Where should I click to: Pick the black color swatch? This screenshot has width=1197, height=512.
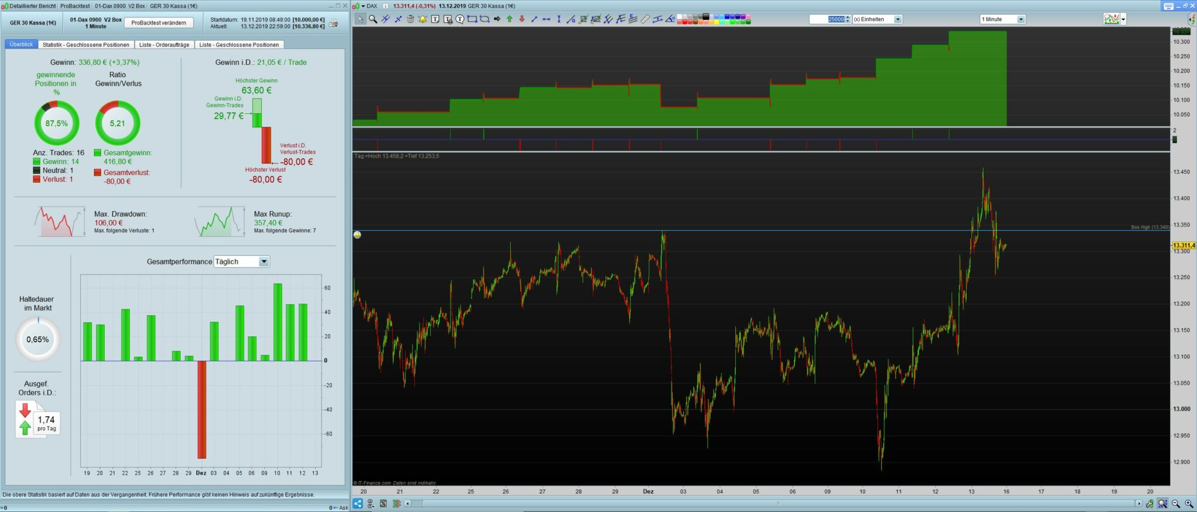706,17
